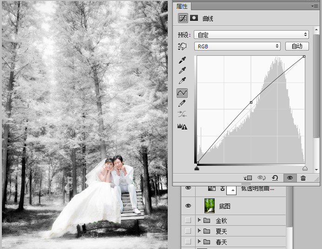Screen dimensions: 322x249
Task: Show the 夏天 layer group
Action: 188,231
